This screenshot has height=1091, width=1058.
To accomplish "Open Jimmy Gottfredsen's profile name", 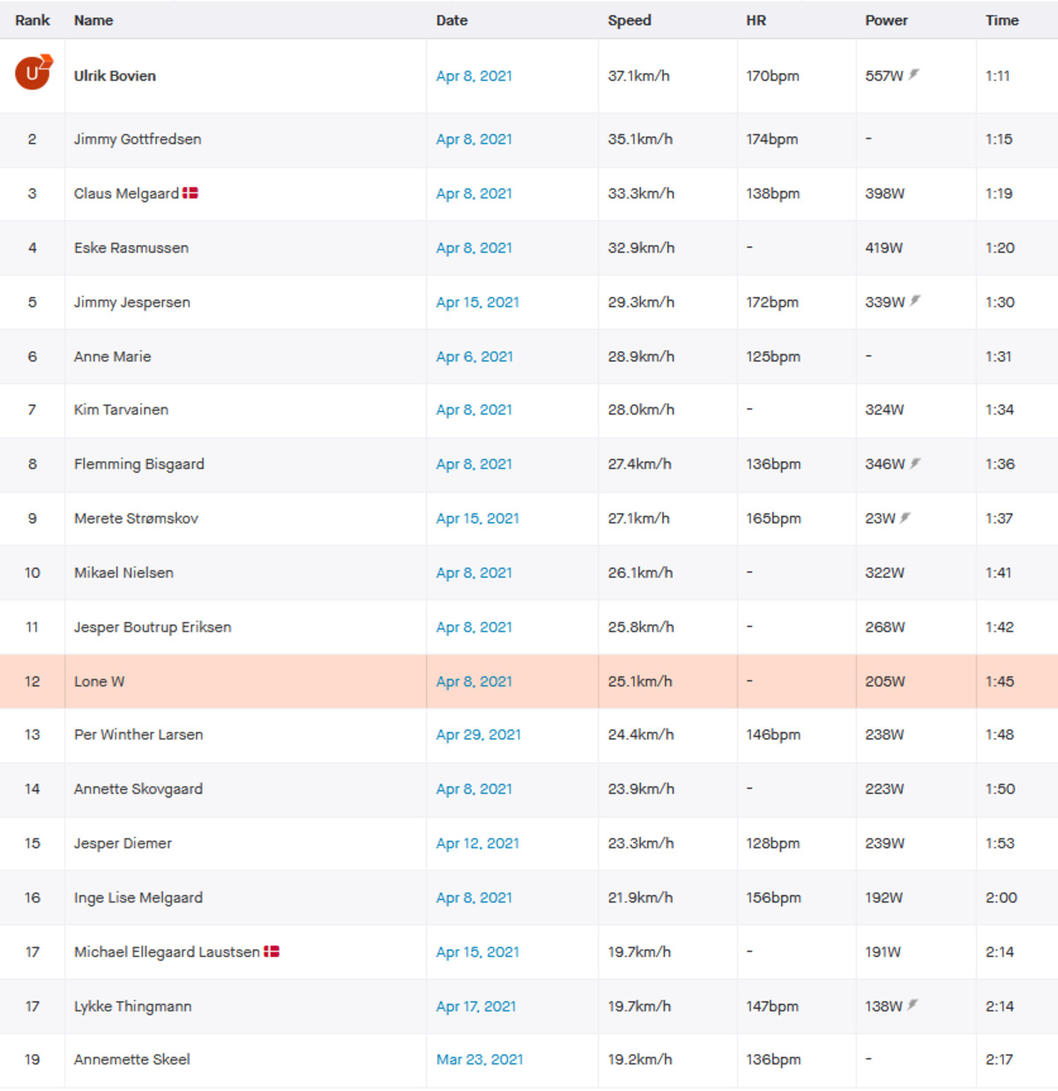I will pyautogui.click(x=138, y=139).
